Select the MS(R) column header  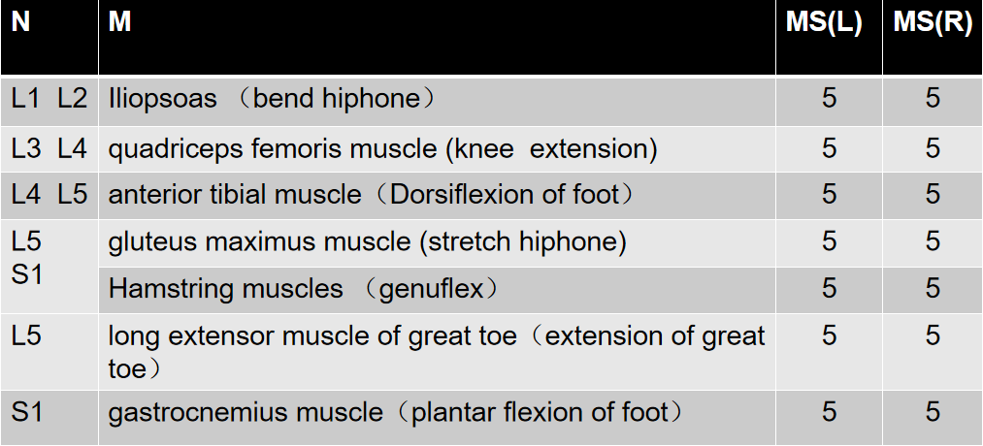933,38
